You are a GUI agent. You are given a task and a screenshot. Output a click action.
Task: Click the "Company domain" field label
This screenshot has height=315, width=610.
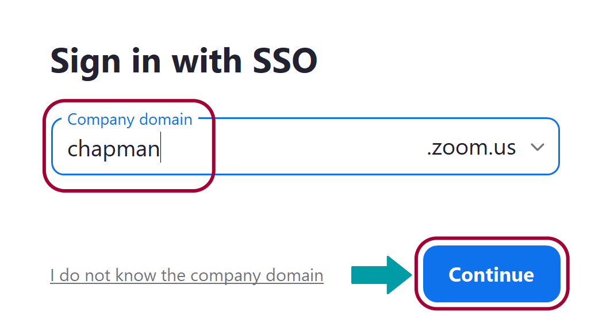(130, 120)
